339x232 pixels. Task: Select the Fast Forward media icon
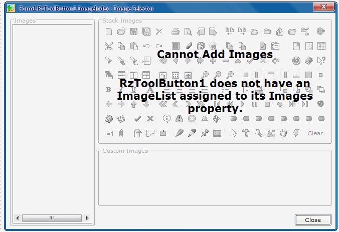pos(292,104)
